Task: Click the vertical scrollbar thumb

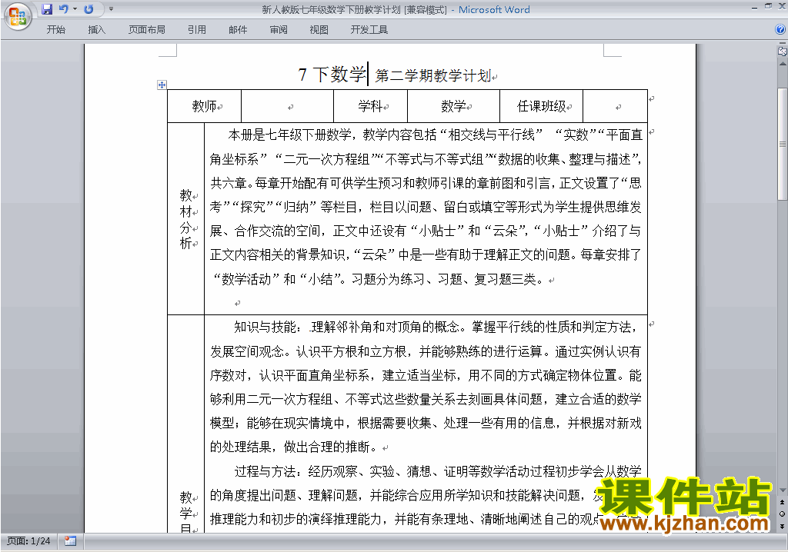Action: [782, 145]
